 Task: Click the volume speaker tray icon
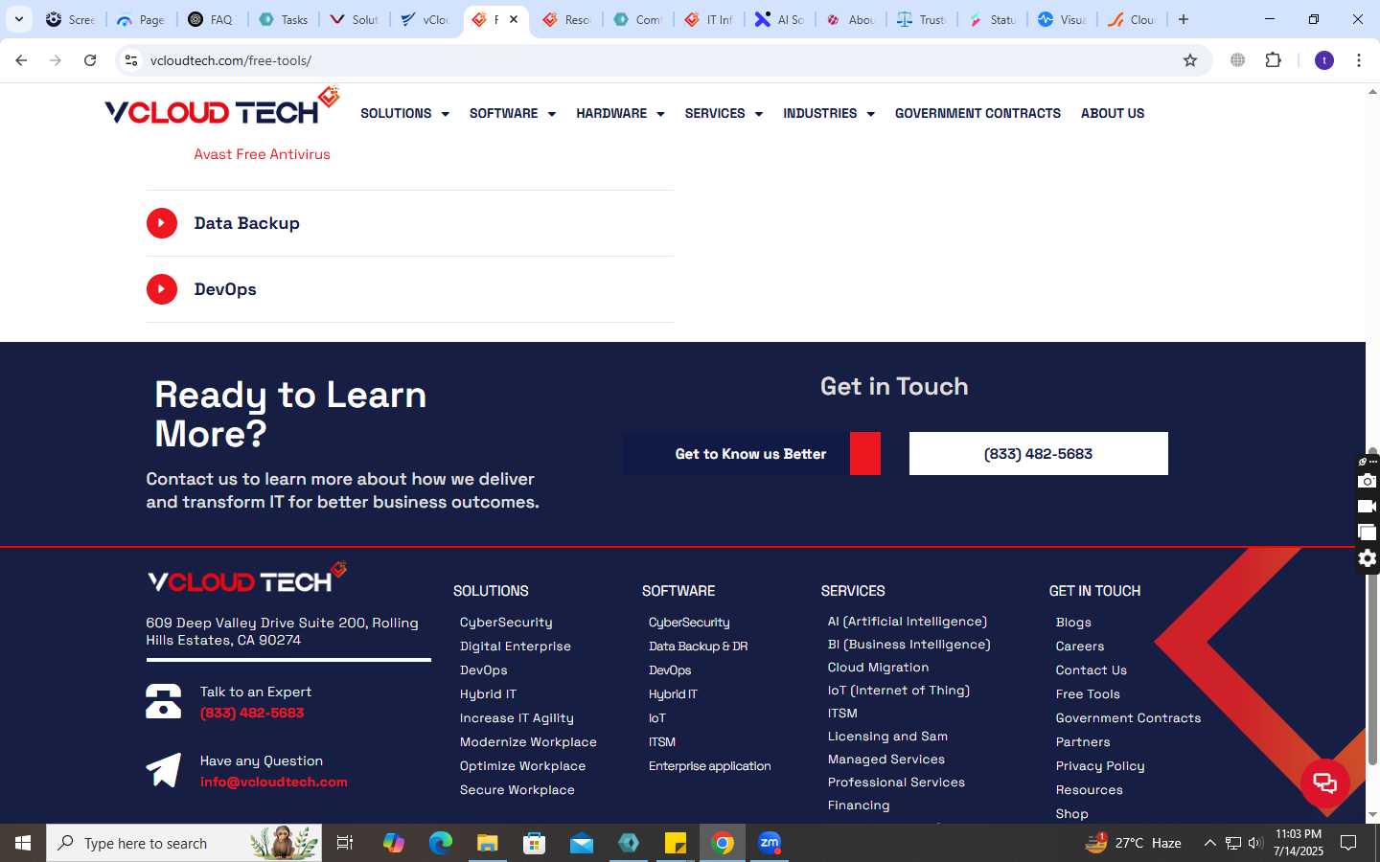1255,843
